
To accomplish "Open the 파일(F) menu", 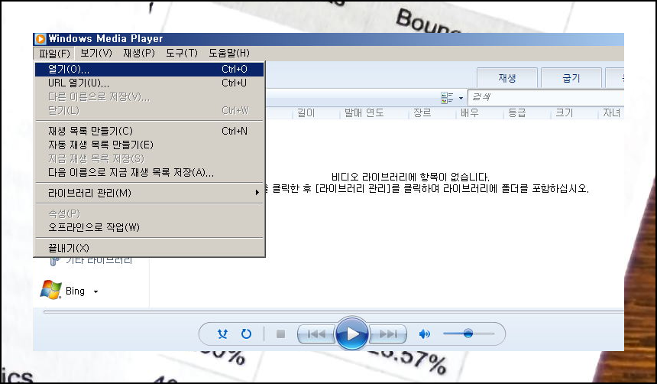I will tap(54, 54).
